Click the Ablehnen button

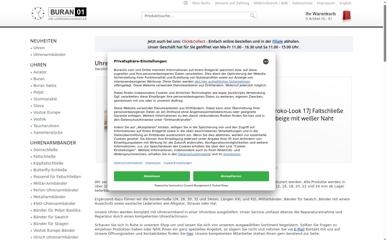[152, 176]
